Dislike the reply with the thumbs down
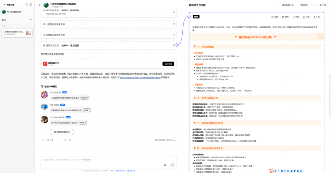The width and height of the screenshot is (331, 173). [70, 140]
